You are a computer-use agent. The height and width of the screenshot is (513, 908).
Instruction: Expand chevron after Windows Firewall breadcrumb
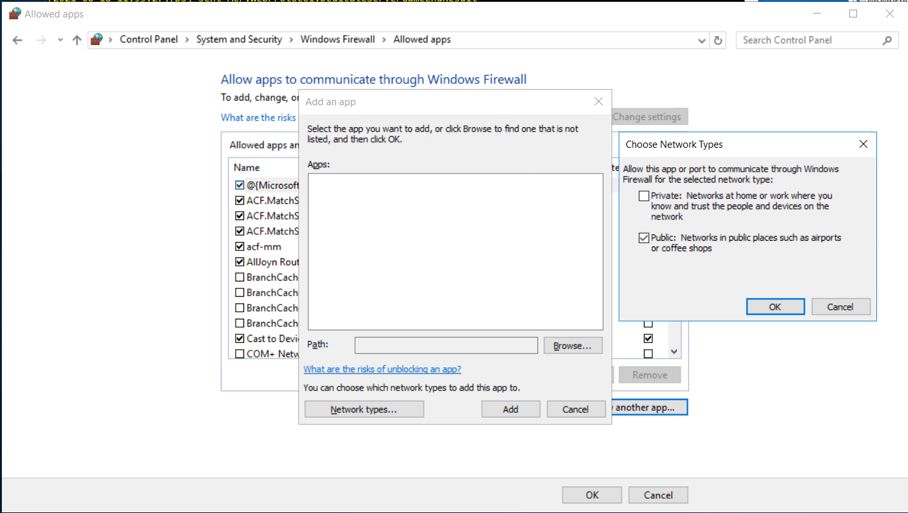point(384,39)
